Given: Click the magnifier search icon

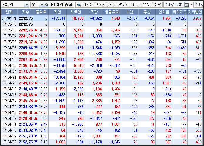Looking at the screenshot, I should coord(46,5).
